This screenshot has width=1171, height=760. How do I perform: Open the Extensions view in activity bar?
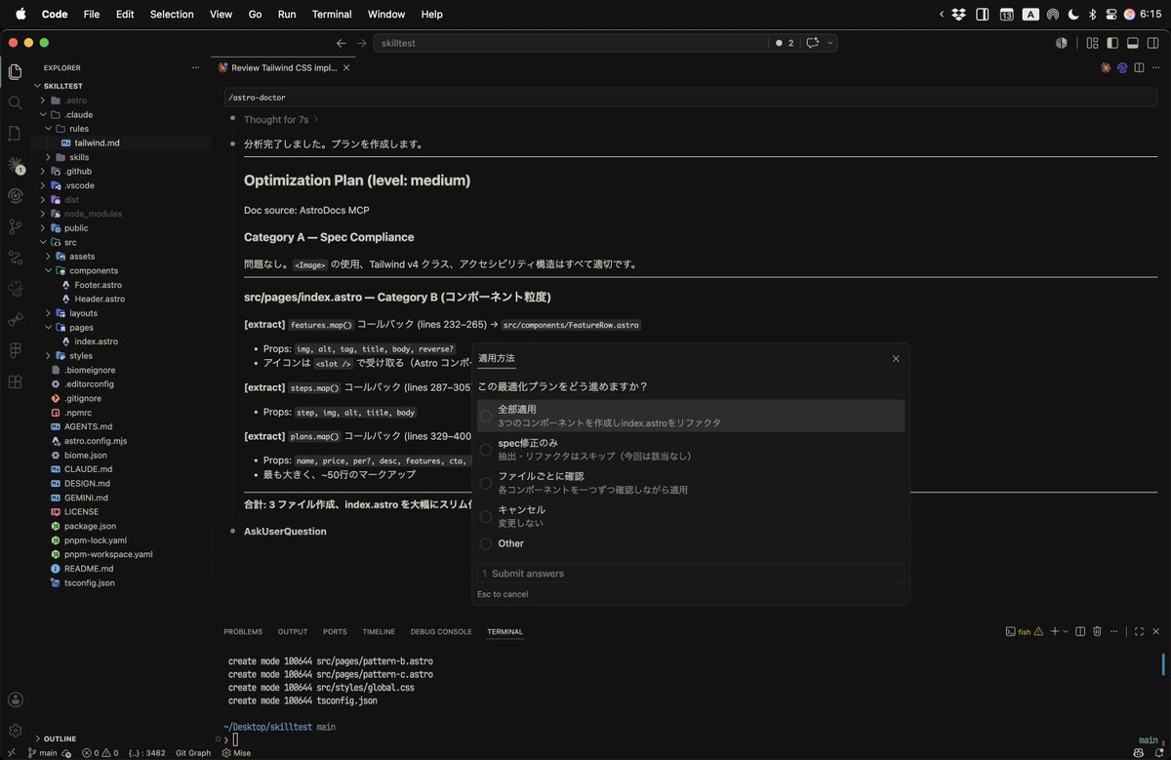(x=15, y=381)
